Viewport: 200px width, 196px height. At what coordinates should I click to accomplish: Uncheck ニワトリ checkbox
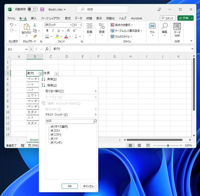[52, 134]
